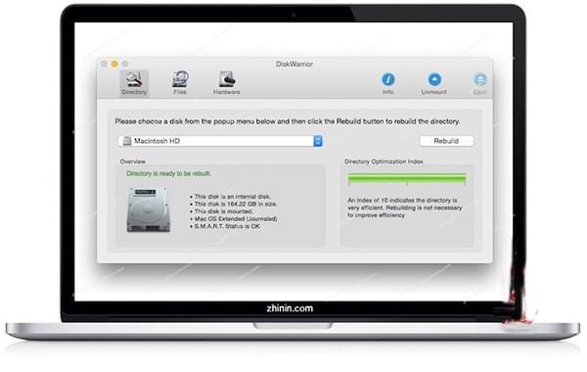Image resolution: width=587 pixels, height=372 pixels.
Task: Click the DiskWarrior window title
Action: click(x=294, y=64)
